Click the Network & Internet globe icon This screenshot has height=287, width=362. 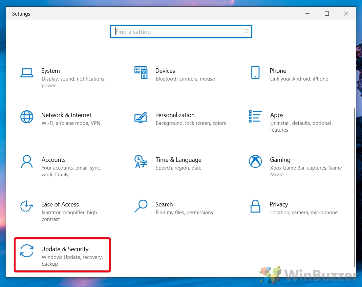coord(27,117)
